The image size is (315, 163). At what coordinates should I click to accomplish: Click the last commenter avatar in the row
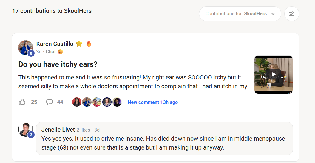click(117, 102)
